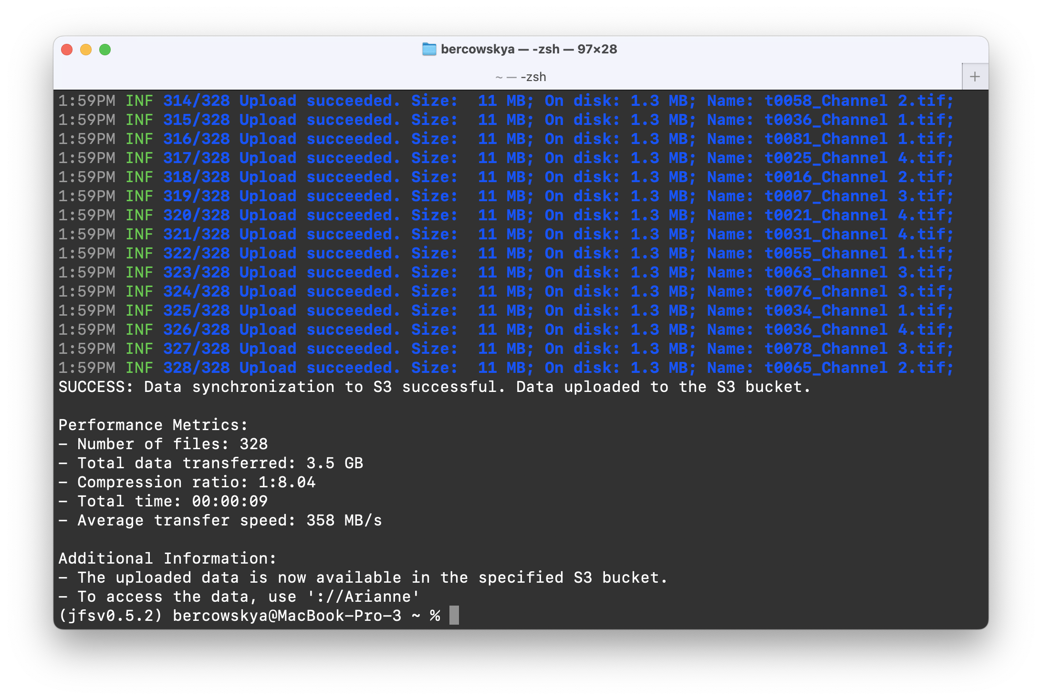Click the 'Additional Information:' heading
The height and width of the screenshot is (700, 1042).
click(x=167, y=558)
